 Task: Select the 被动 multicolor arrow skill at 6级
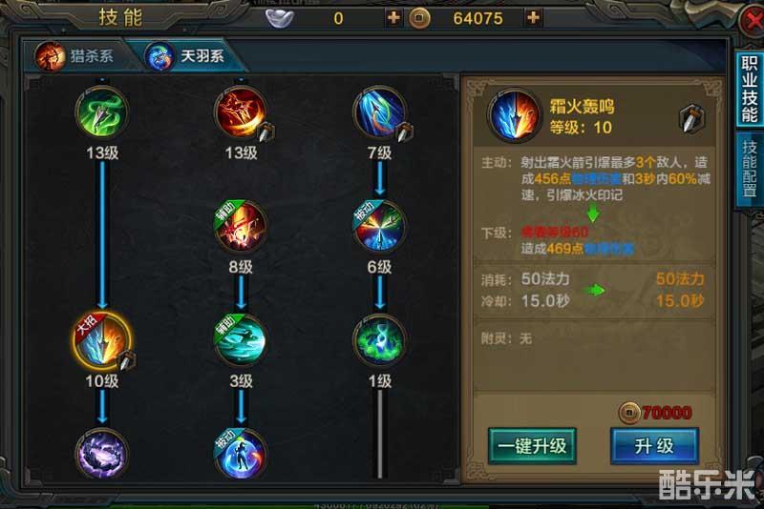point(379,227)
